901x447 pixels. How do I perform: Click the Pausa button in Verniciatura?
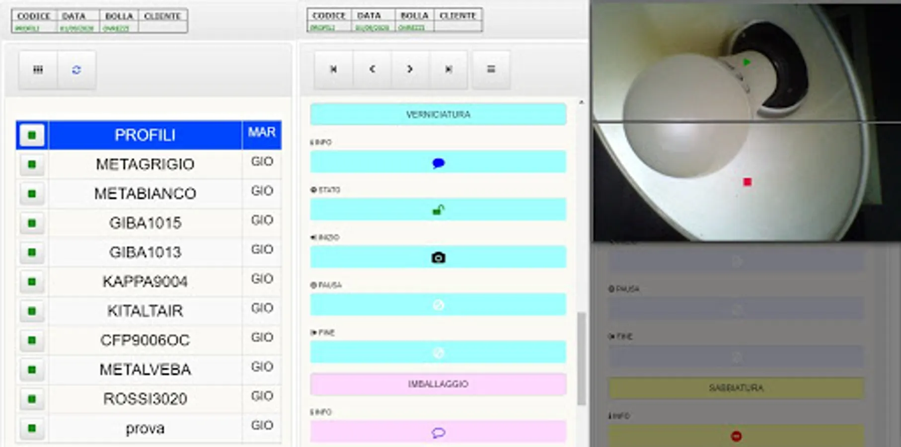pyautogui.click(x=438, y=305)
